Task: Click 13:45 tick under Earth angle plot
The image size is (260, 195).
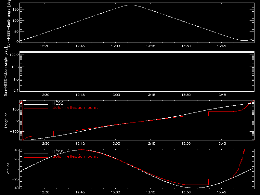Action: pyautogui.click(x=221, y=46)
